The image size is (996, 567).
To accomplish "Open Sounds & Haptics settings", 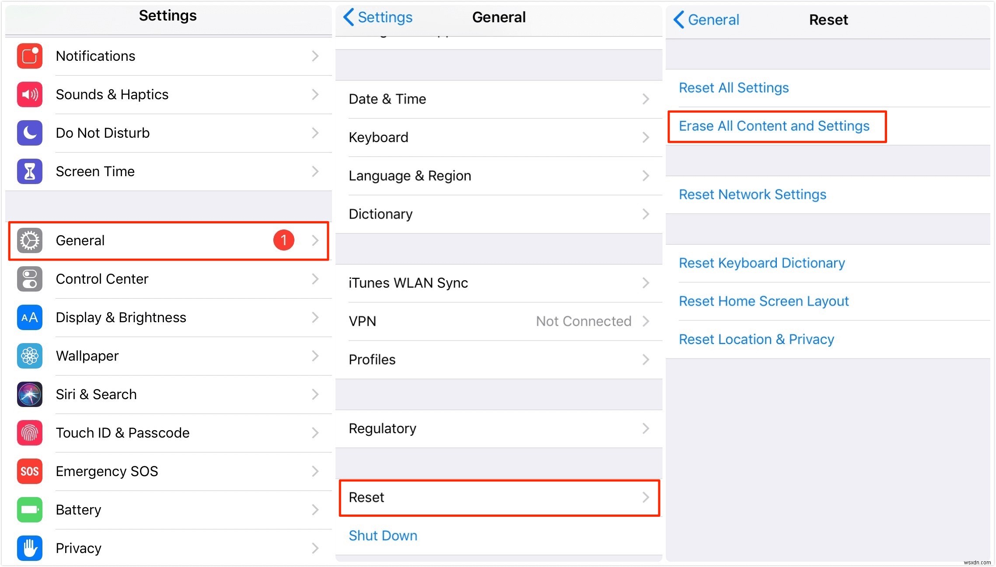I will click(x=168, y=94).
